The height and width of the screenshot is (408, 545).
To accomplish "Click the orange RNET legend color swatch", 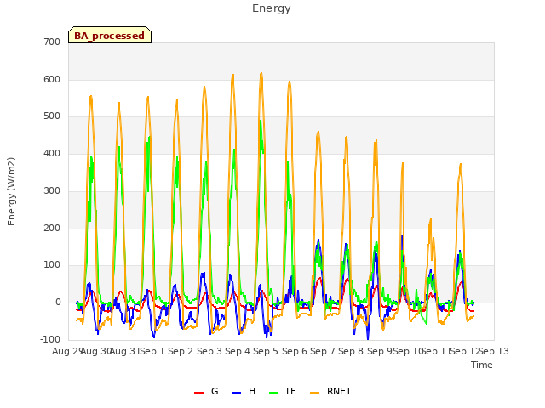I will click(x=314, y=393).
